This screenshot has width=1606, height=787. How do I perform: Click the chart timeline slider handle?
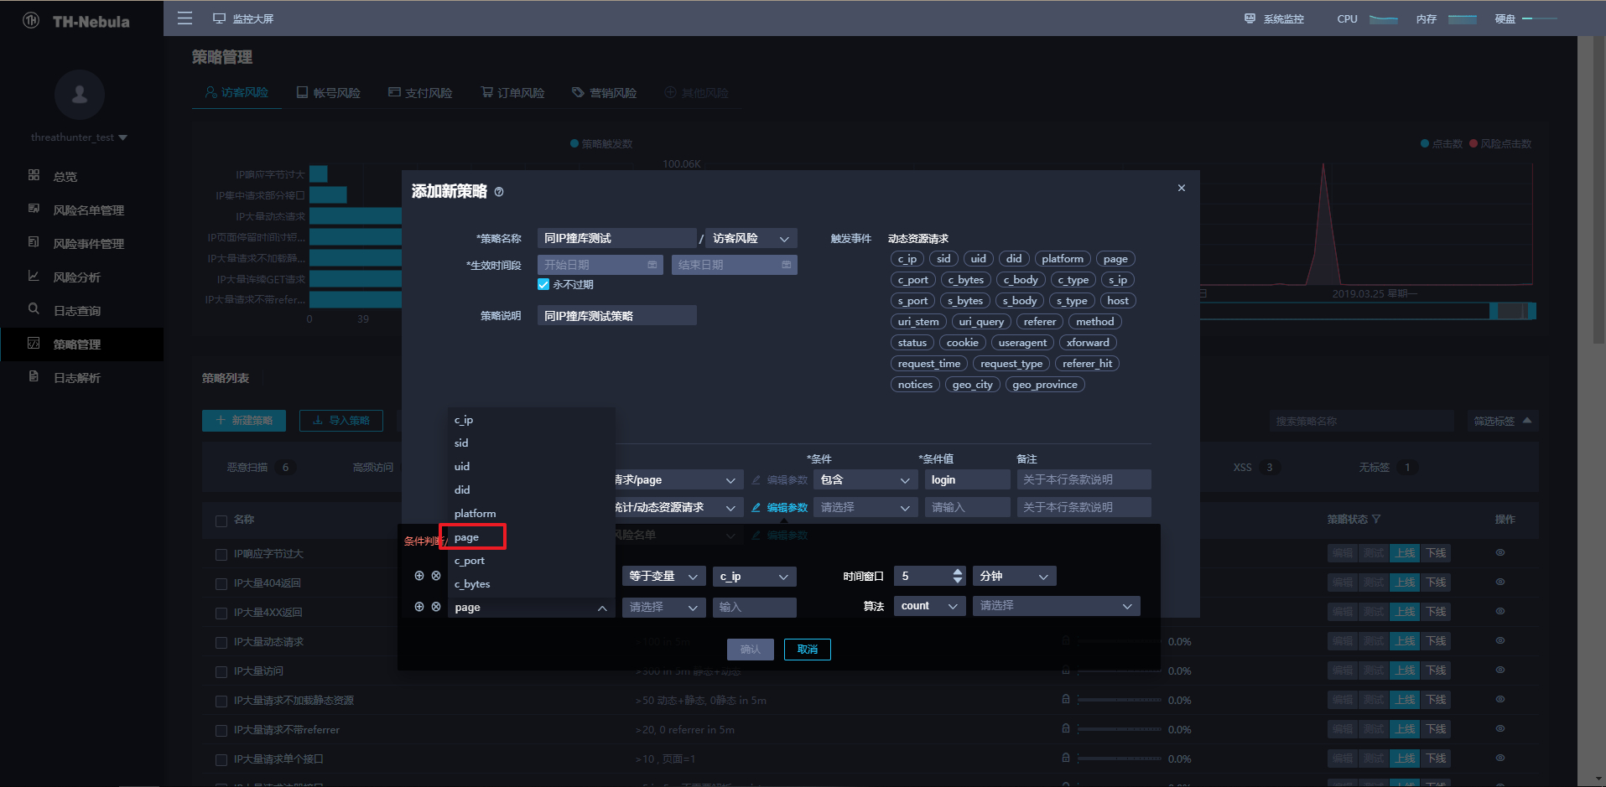[1512, 311]
